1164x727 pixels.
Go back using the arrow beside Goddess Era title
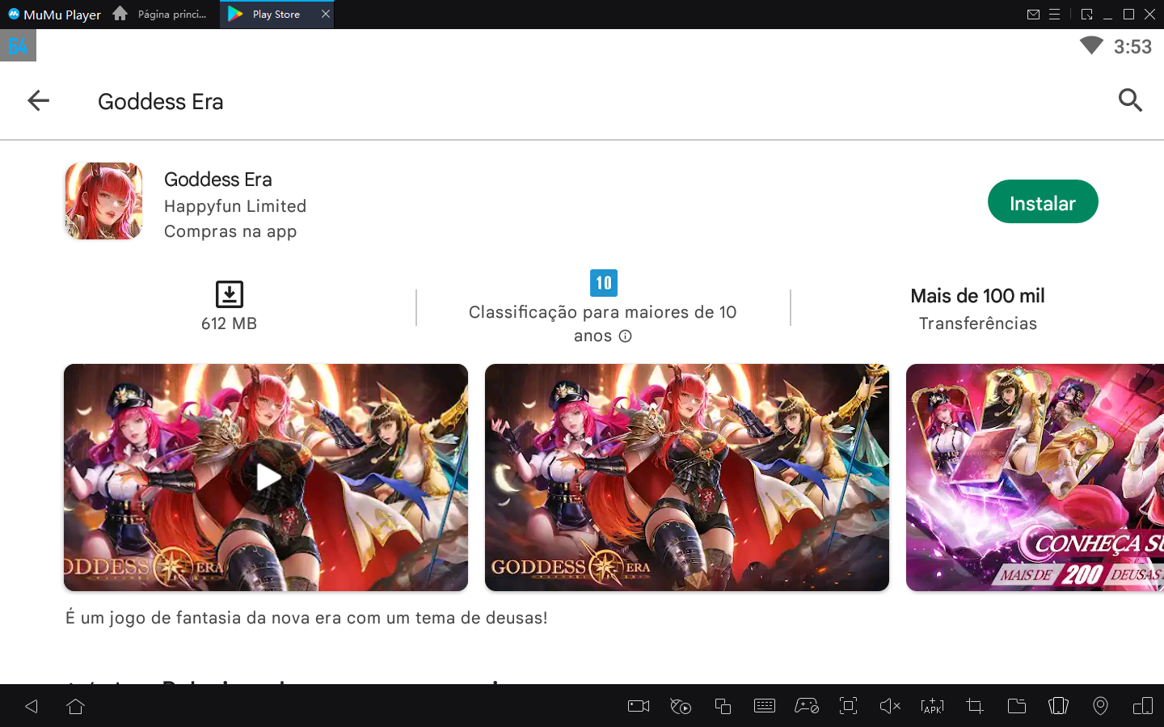(39, 100)
